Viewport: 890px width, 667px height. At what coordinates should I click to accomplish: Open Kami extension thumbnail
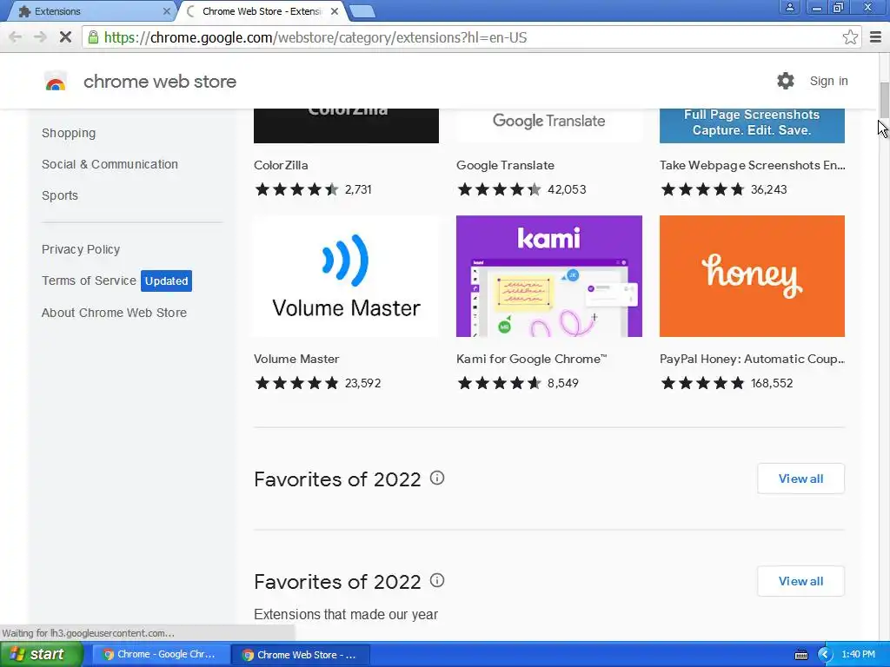(x=549, y=276)
